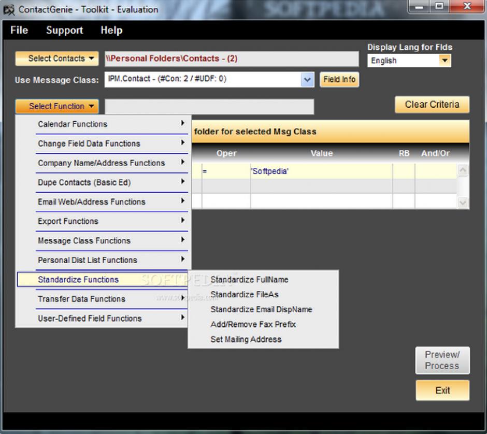Open the Select Contacts dropdown button

click(x=56, y=59)
